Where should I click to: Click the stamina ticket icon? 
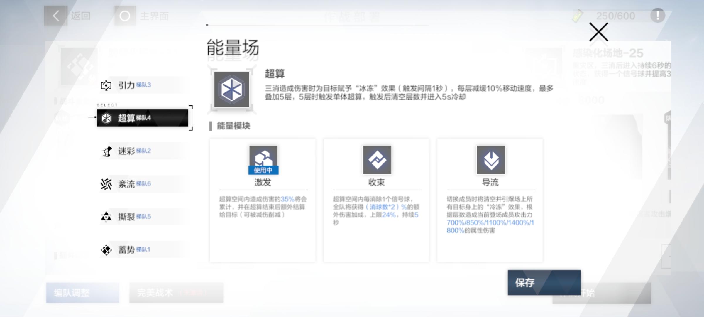[577, 16]
